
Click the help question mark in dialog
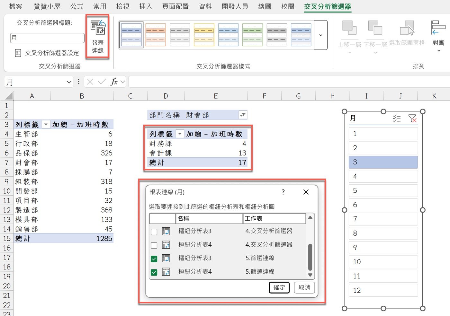(x=283, y=192)
